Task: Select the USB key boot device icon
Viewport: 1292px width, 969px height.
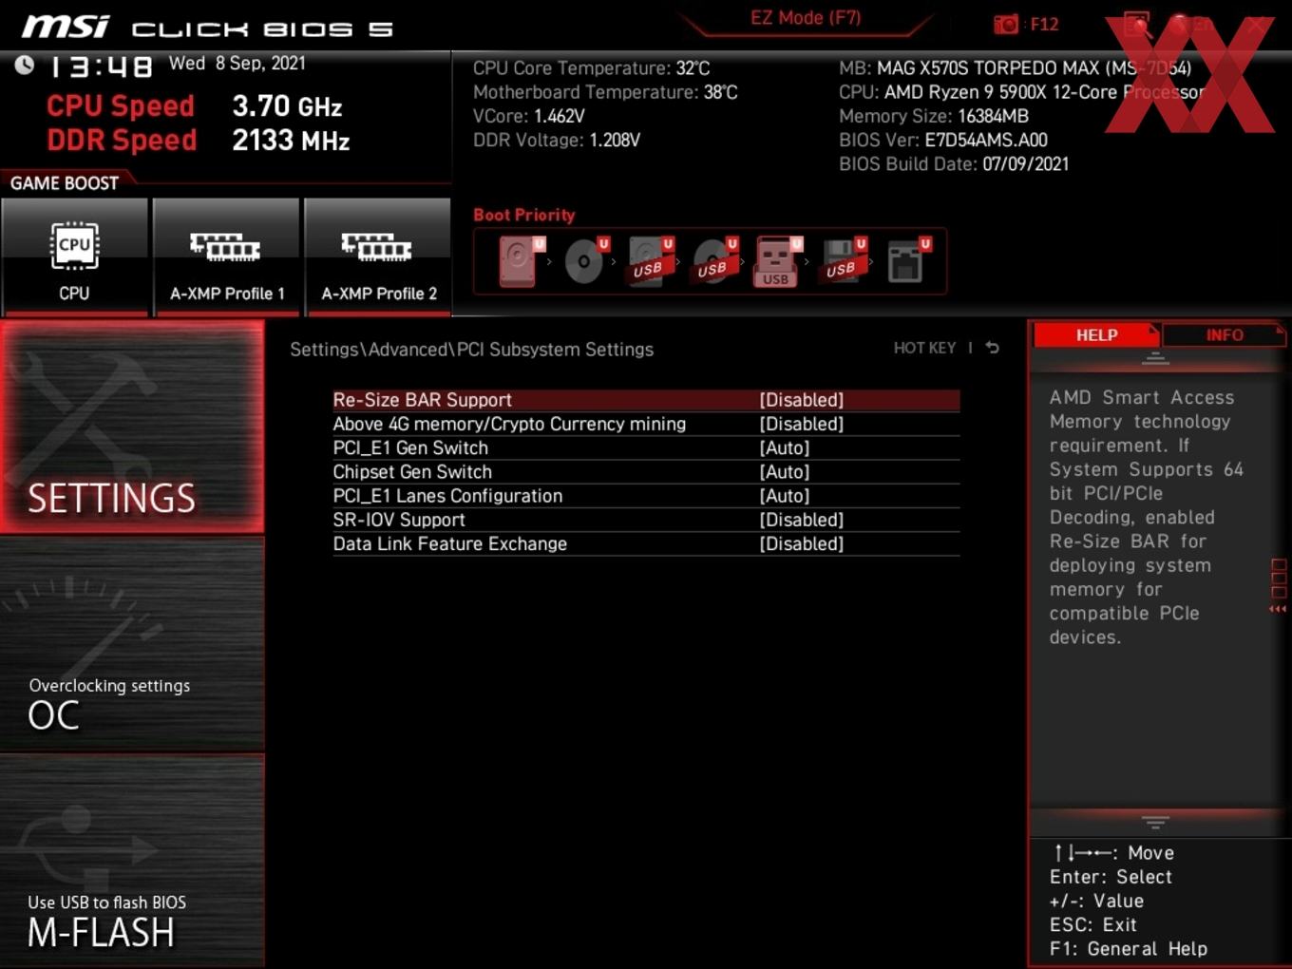Action: [x=778, y=261]
